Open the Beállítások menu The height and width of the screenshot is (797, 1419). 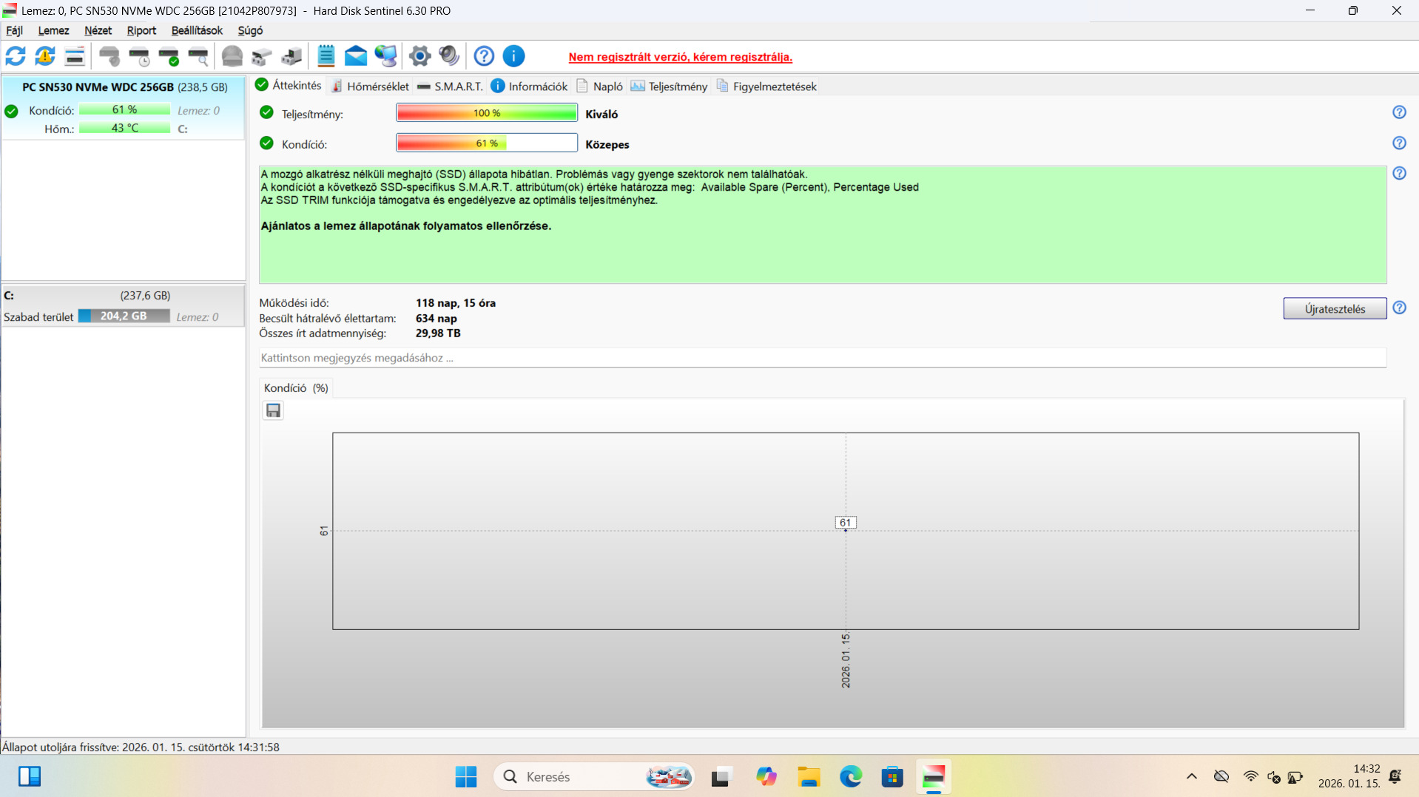tap(197, 31)
